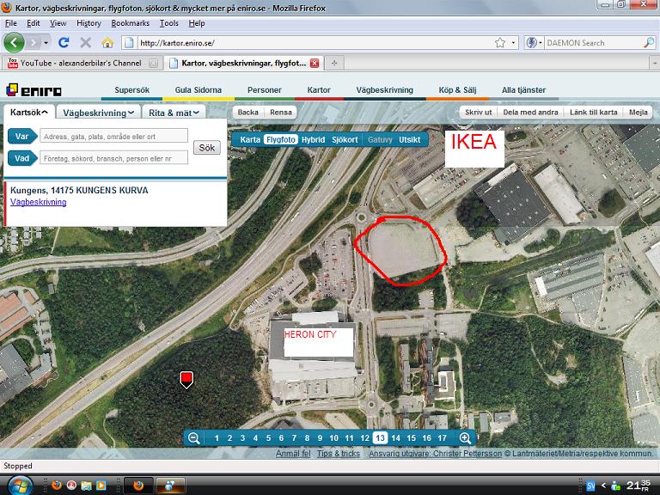Open the Supersök section
The image size is (660, 495).
(x=131, y=90)
